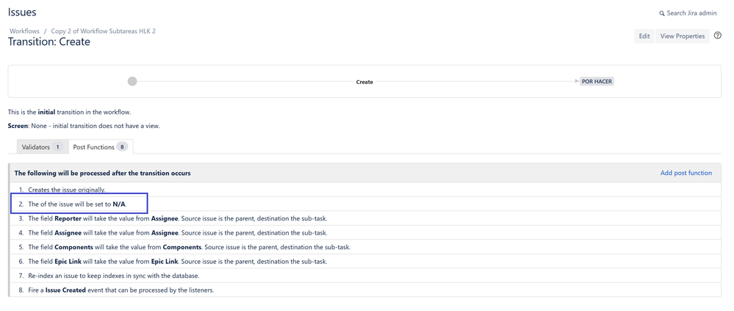Open Copy 2 of Workflow Subtareas HLK 2 breadcrumb

click(x=104, y=31)
